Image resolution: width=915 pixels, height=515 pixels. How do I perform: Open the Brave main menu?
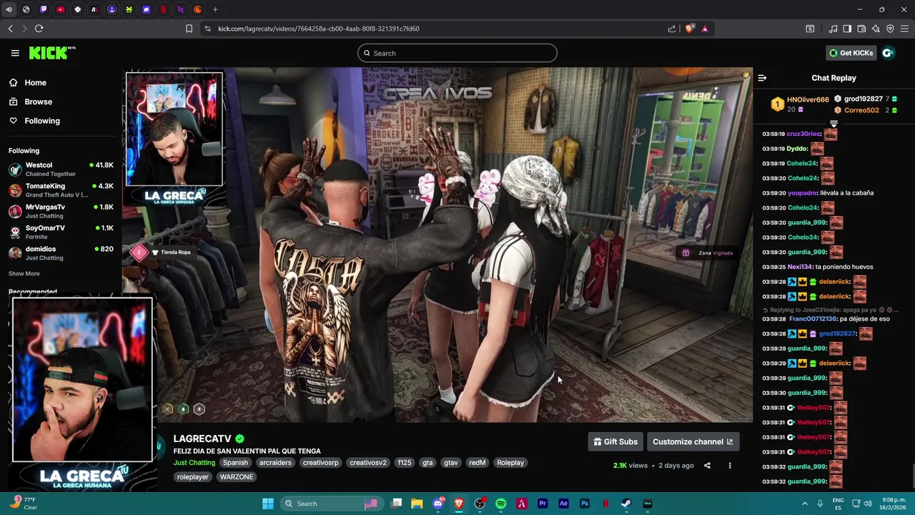coord(905,29)
